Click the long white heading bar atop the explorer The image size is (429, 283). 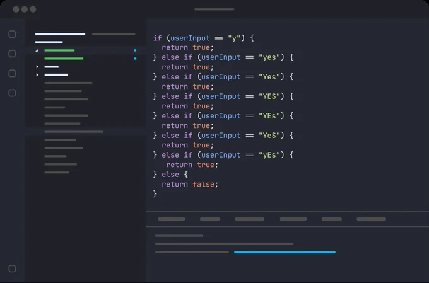[60, 34]
